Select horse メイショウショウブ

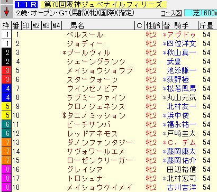coord(100,70)
